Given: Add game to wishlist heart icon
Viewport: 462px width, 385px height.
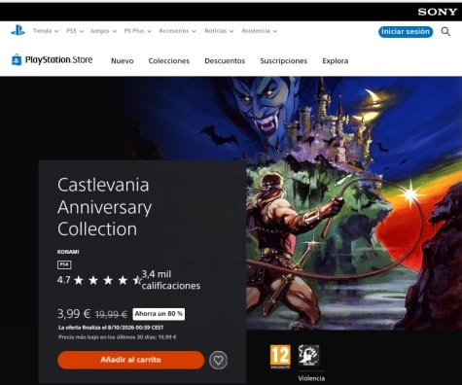Looking at the screenshot, I should tap(218, 360).
